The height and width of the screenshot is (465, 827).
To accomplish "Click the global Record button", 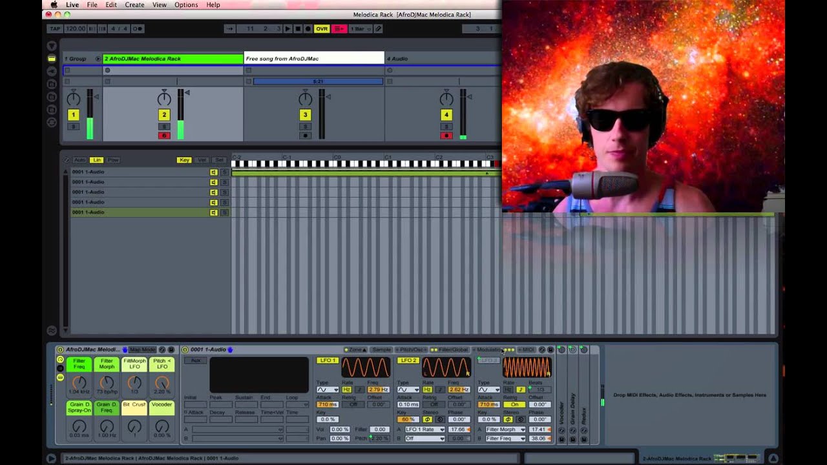I will click(x=308, y=29).
